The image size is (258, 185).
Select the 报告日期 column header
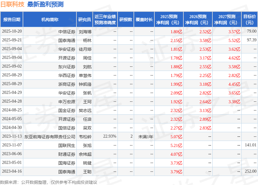click(x=12, y=19)
